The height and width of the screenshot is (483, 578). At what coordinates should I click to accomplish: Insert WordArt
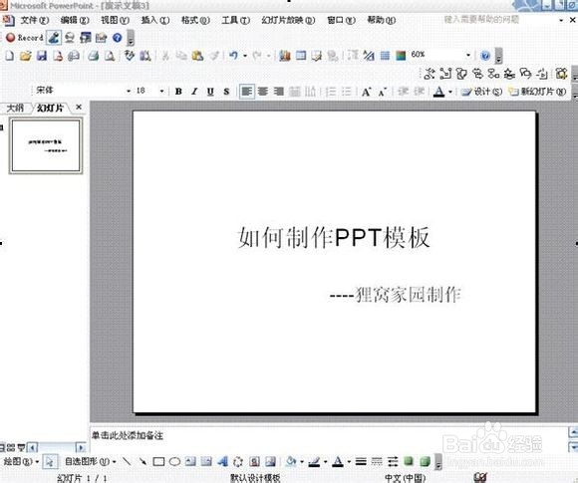point(222,461)
